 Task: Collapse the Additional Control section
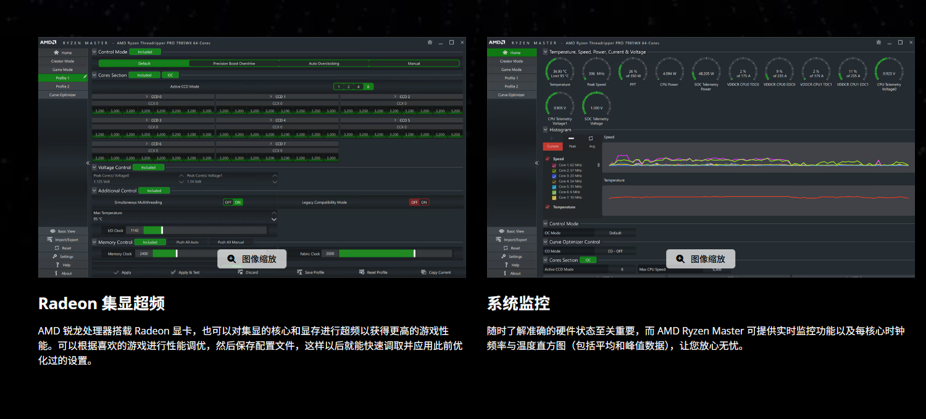point(94,191)
